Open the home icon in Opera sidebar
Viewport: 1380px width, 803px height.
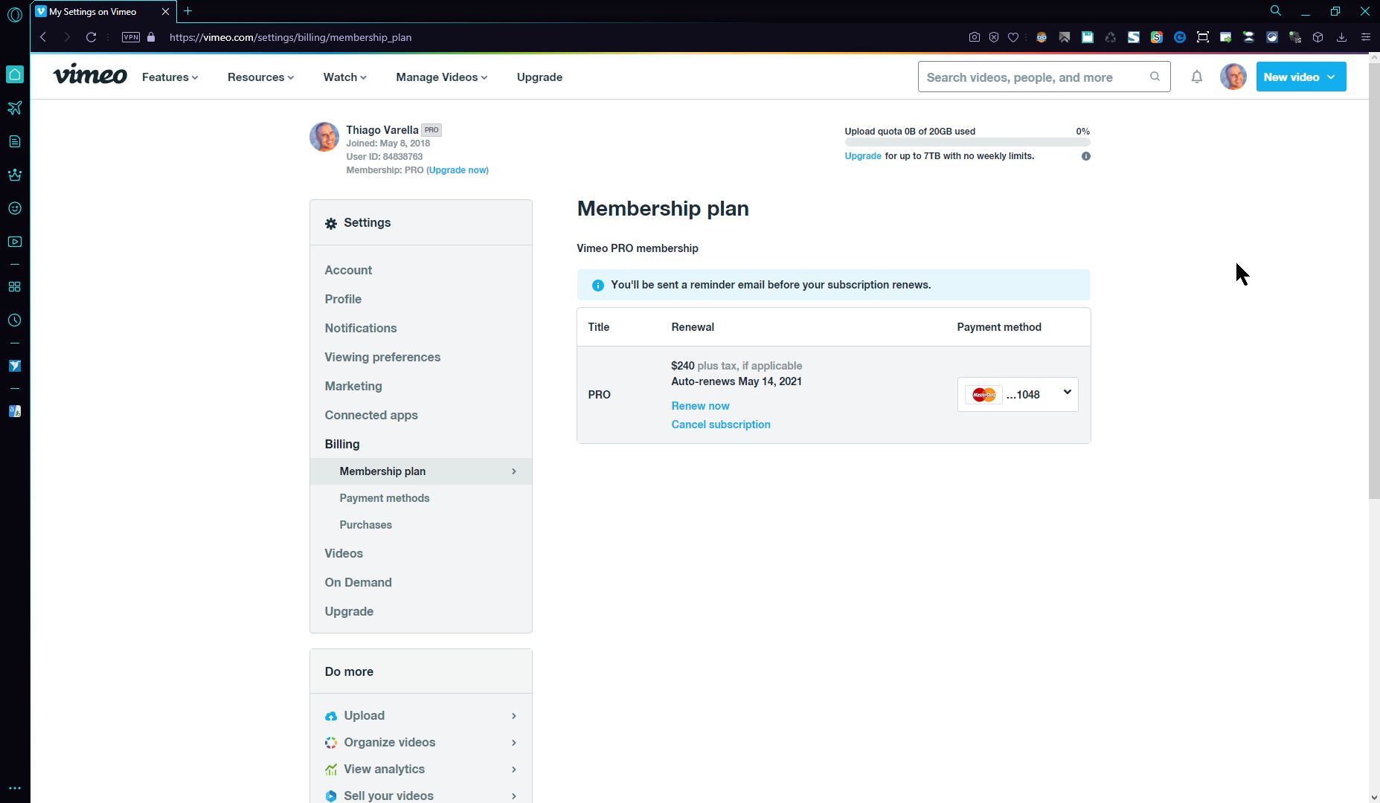(x=15, y=74)
